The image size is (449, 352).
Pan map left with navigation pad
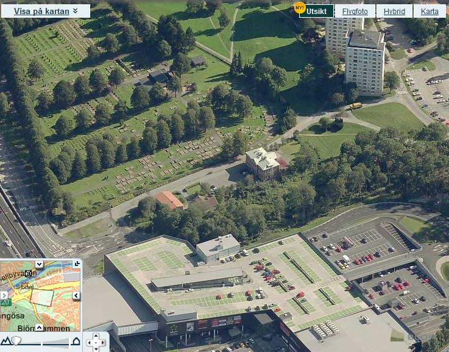click(89, 343)
